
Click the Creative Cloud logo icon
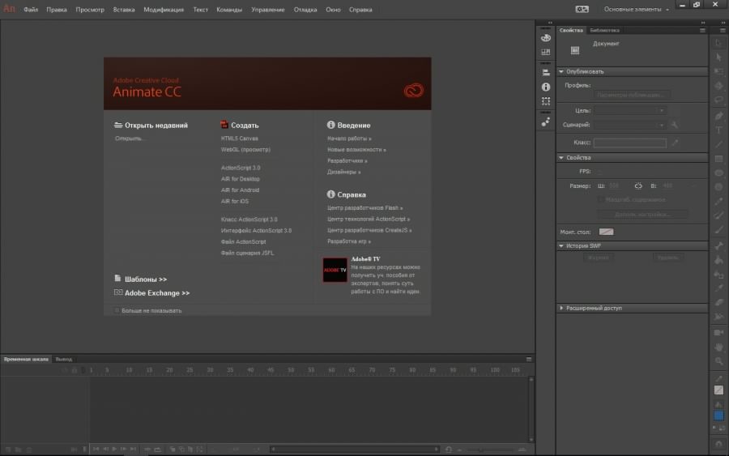[x=413, y=91]
